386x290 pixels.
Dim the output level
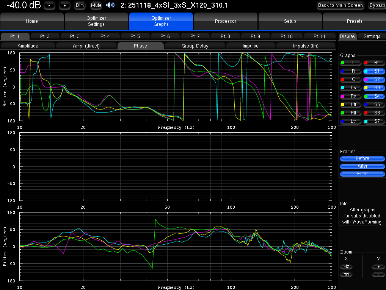pos(79,5)
